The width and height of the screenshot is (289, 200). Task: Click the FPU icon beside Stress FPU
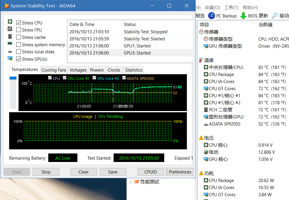(10, 29)
